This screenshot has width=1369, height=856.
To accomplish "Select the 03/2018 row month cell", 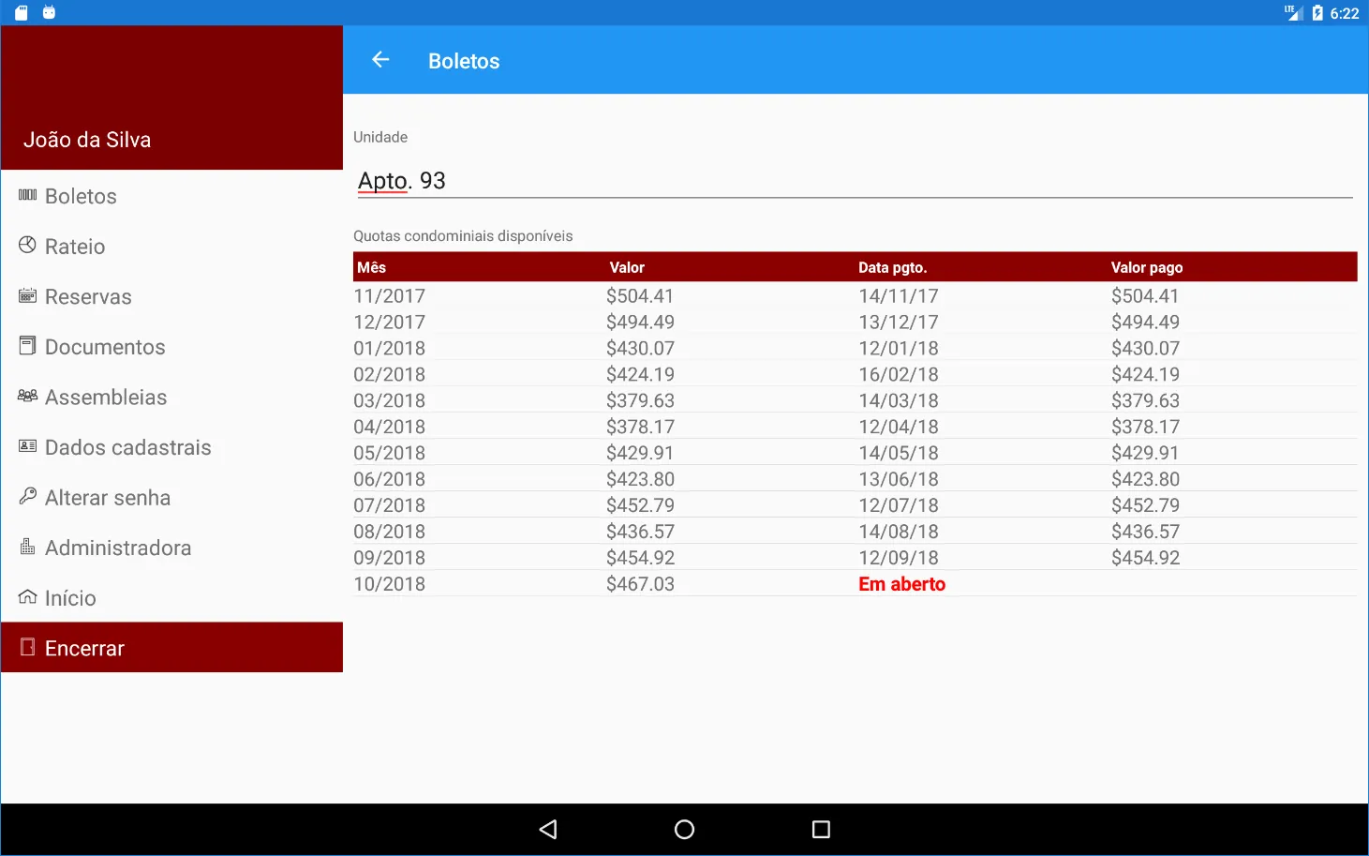I will pyautogui.click(x=389, y=401).
